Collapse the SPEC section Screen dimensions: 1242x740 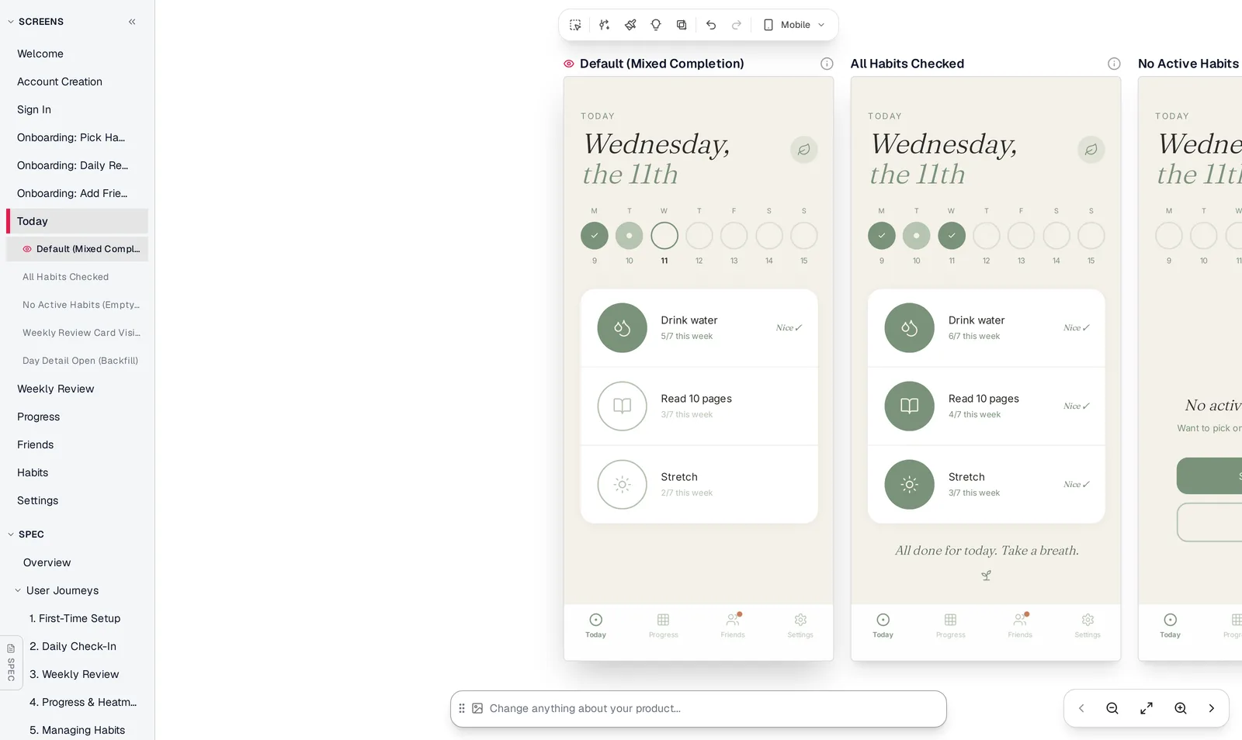click(11, 534)
